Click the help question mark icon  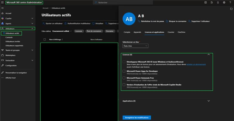click(230, 3)
